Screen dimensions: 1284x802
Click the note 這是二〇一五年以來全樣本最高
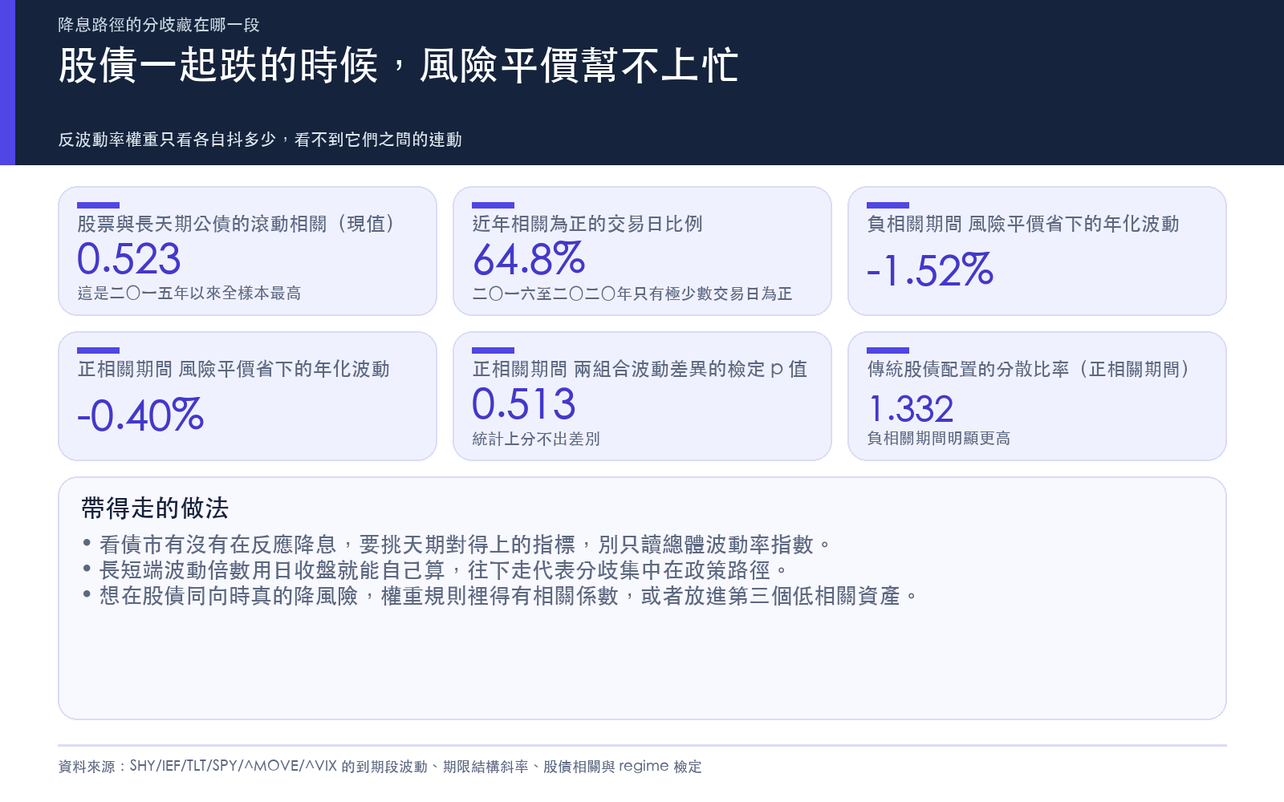[x=189, y=294]
